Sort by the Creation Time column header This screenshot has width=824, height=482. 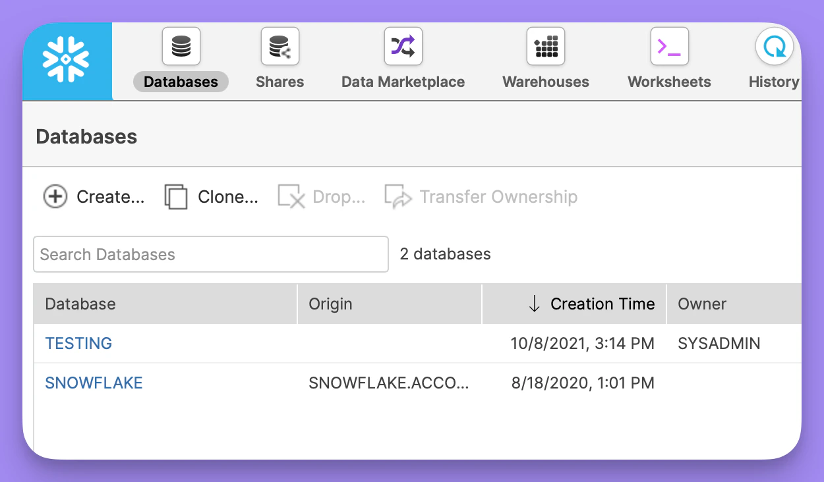575,304
